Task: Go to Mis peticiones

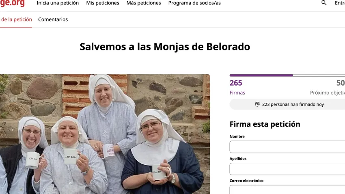Action: coord(103,3)
